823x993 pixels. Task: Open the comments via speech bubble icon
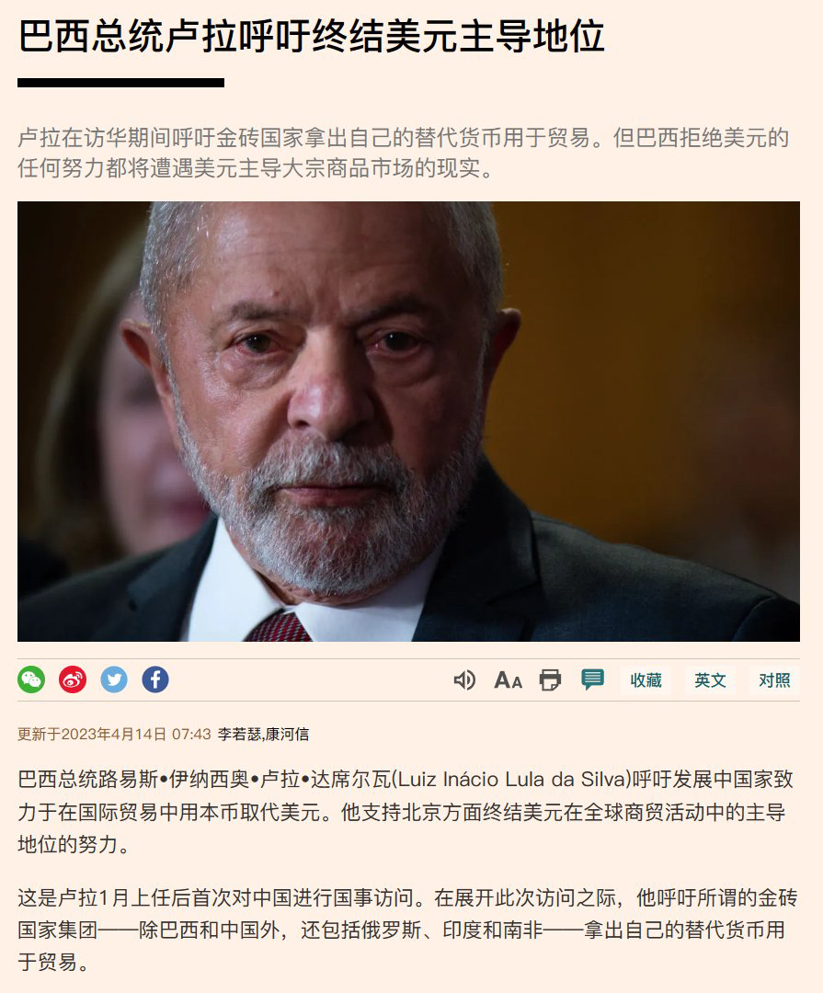click(592, 679)
